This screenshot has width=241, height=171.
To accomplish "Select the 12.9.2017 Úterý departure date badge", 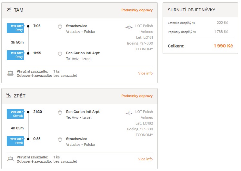I will click(15, 28).
